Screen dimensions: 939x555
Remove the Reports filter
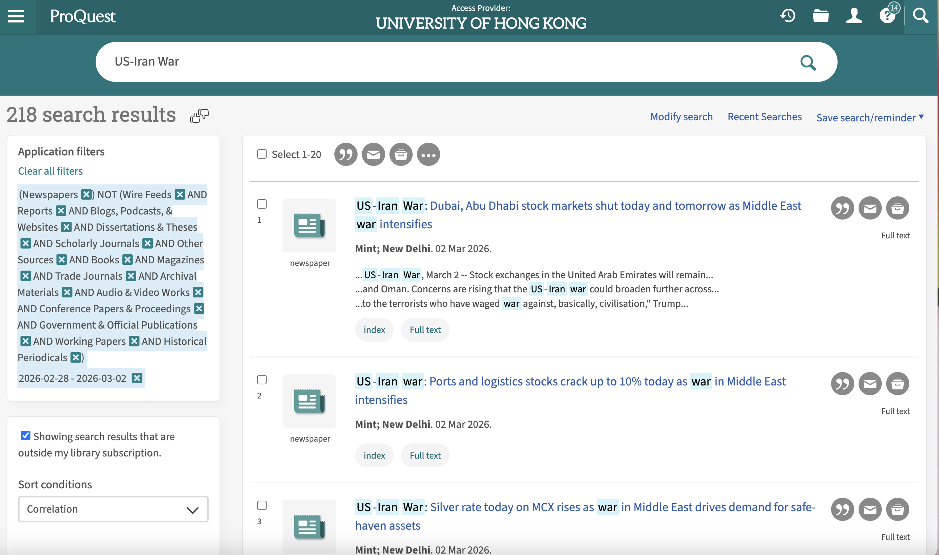pos(61,210)
